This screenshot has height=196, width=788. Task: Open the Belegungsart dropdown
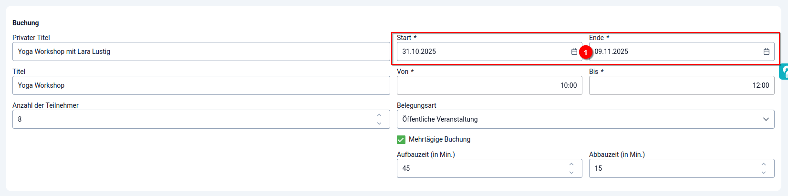tap(586, 119)
